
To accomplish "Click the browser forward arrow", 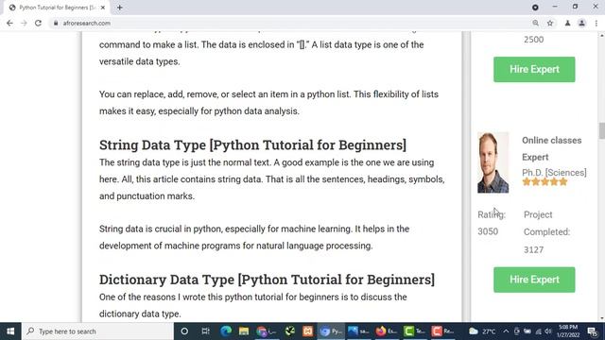I will click(x=24, y=23).
